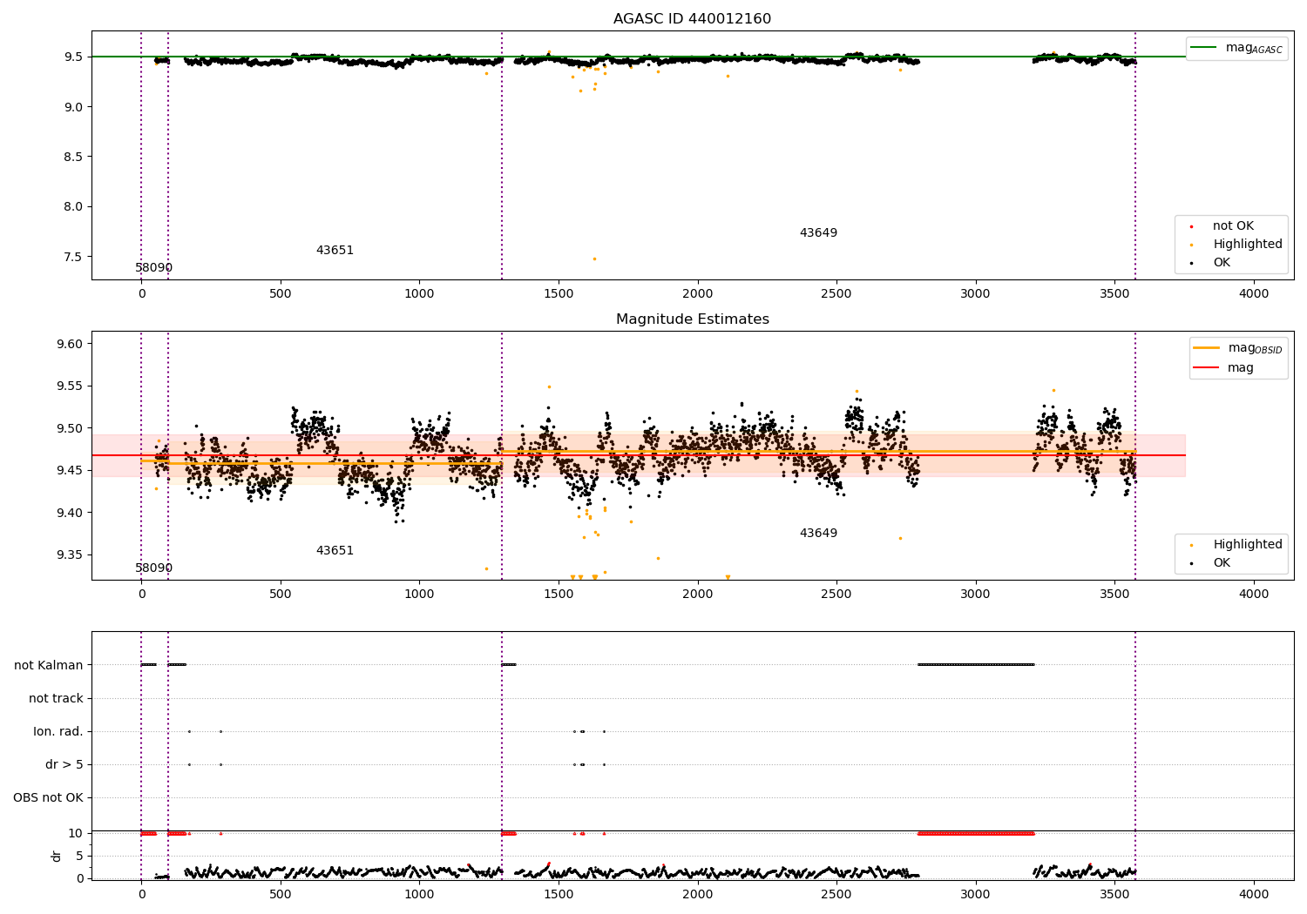This screenshot has width=1307, height=914.
Task: Click the '43649' obsid label in top plot
Action: pyautogui.click(x=818, y=233)
